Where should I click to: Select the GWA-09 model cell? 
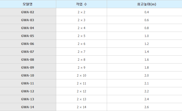27,68
